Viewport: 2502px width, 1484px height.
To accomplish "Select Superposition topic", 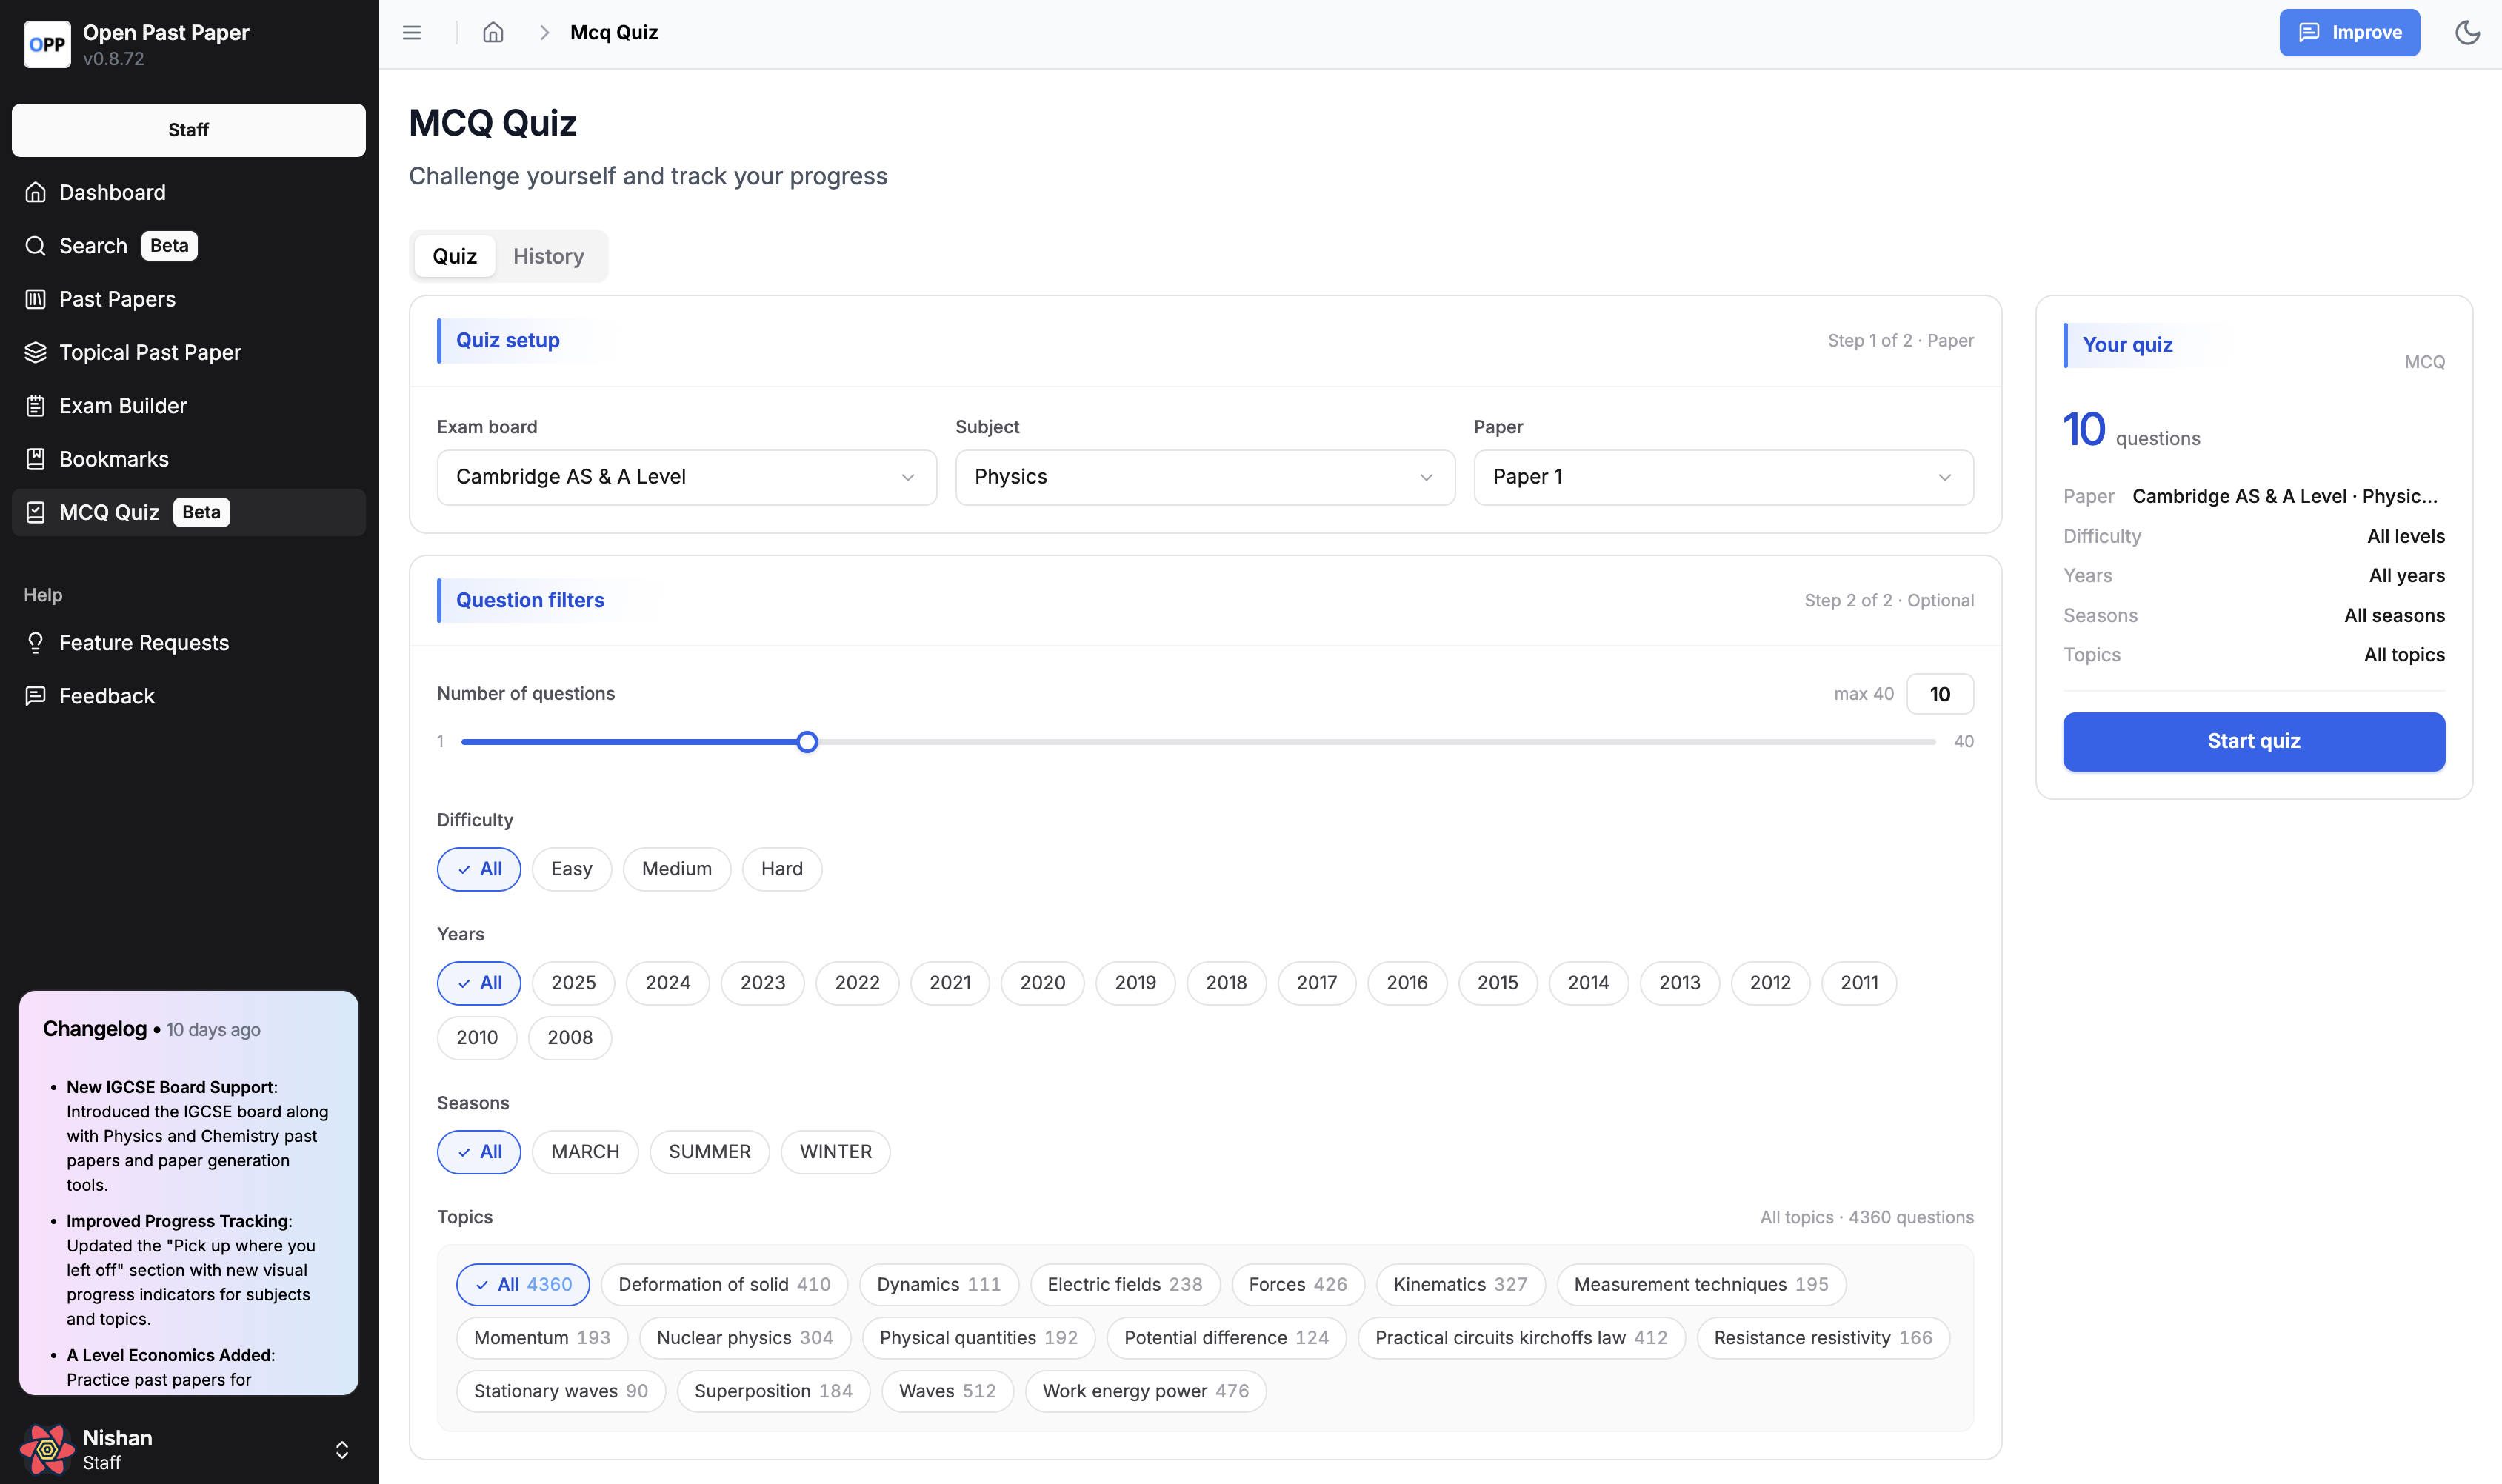I will pos(773,1391).
